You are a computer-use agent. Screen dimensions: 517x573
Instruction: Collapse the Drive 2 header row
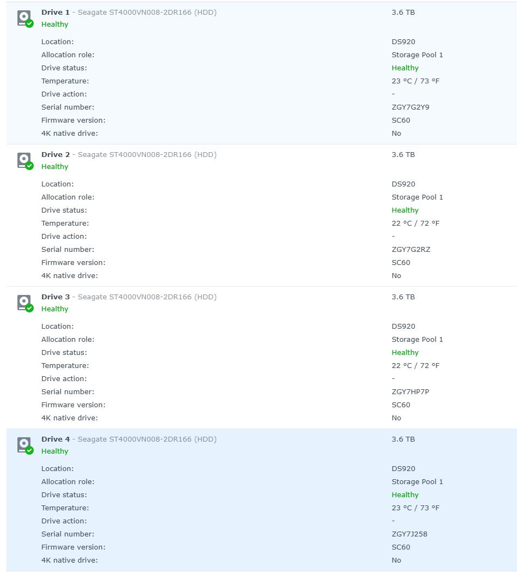129,155
